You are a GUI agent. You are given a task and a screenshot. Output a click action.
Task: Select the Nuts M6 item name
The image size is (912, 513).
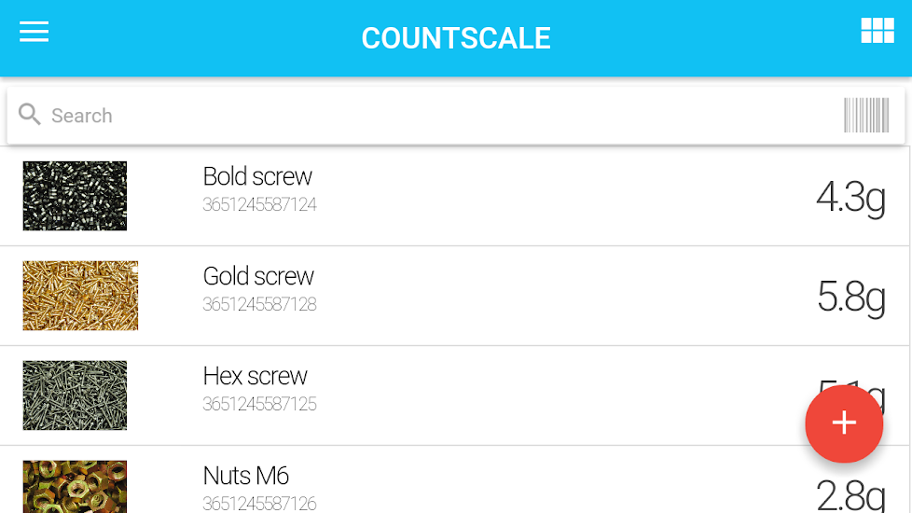coord(246,476)
